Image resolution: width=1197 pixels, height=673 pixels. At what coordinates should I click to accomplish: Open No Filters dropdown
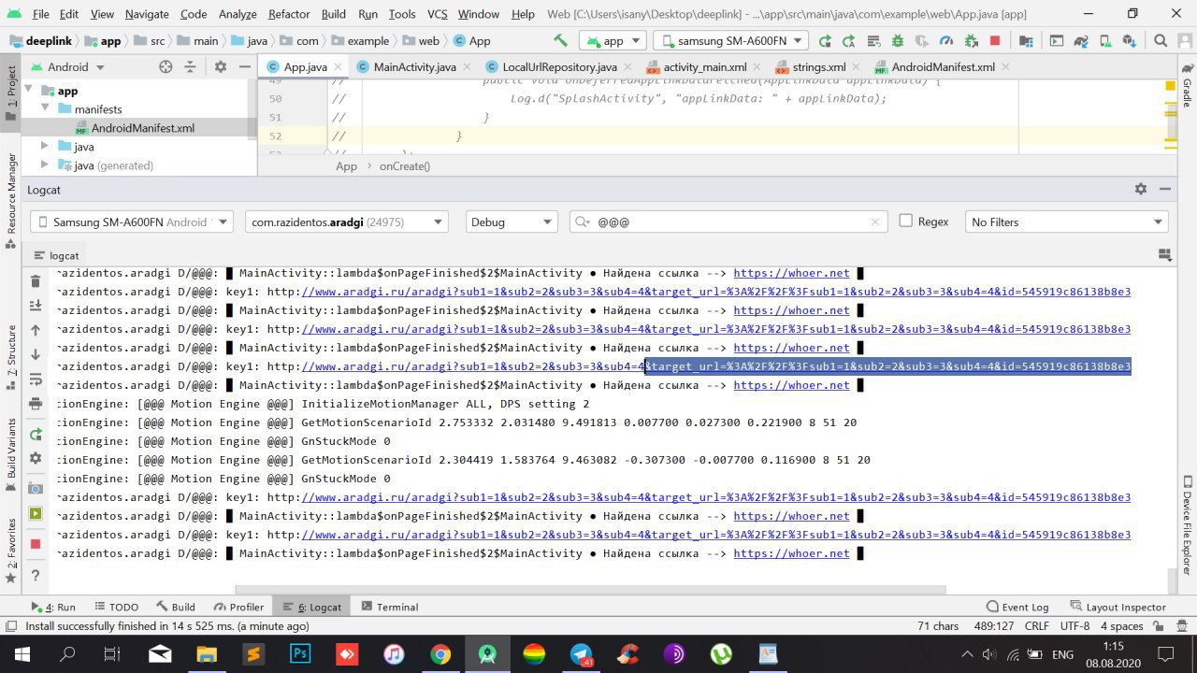pos(1067,222)
